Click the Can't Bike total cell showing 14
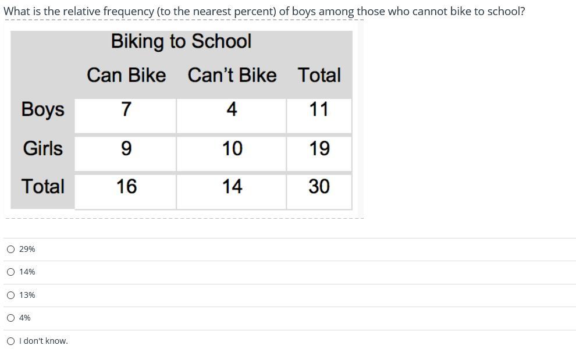Viewport: 576px width, 363px height. tap(232, 192)
